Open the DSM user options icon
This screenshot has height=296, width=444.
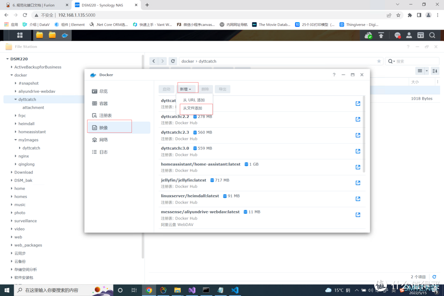pos(409,35)
